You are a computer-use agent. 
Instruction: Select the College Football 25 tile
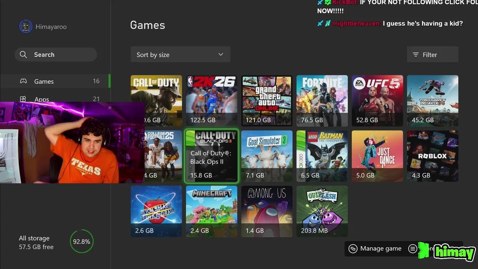click(163, 156)
